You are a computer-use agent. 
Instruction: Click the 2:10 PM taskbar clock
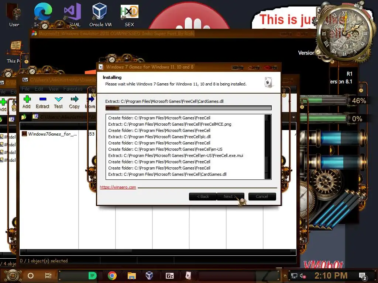click(x=331, y=276)
